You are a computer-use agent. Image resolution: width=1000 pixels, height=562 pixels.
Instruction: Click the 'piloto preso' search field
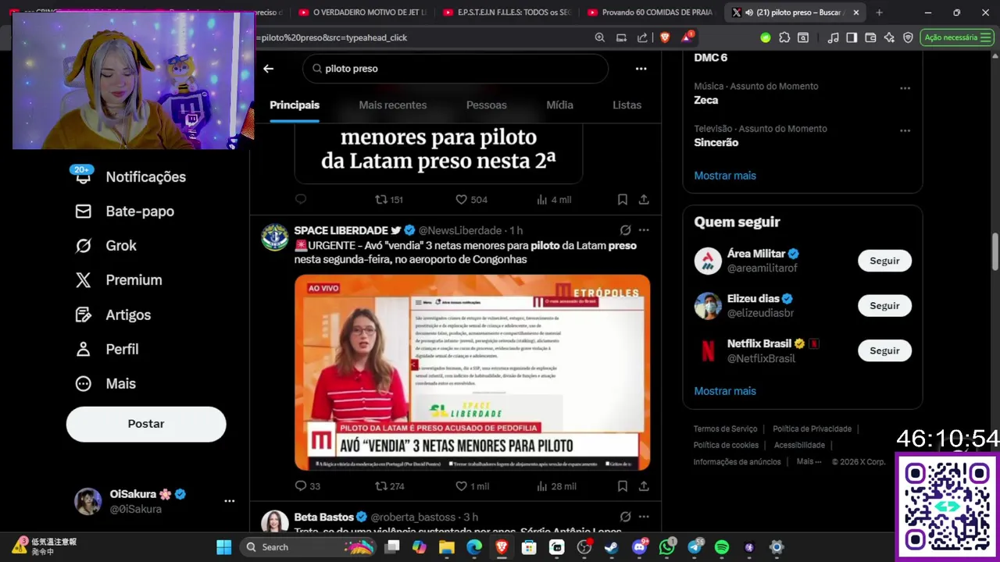[x=455, y=69]
